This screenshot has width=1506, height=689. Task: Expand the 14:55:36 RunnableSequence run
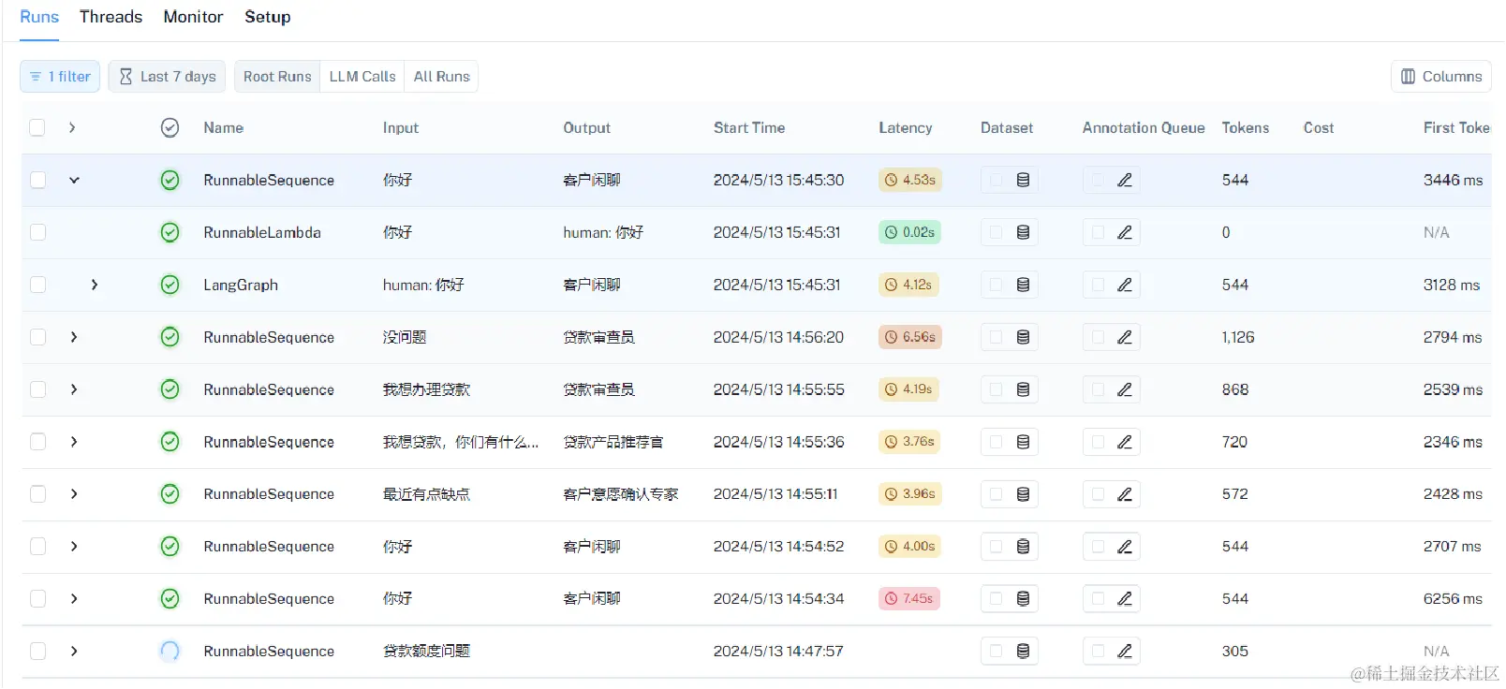[74, 442]
